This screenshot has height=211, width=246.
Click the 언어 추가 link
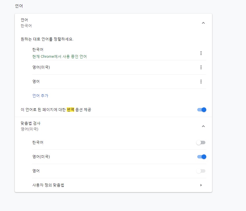(40, 95)
